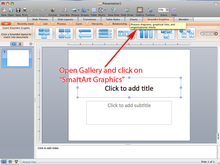Switch to Slide Sorter view in status bar
Screen dimensions: 220x165
10,162
